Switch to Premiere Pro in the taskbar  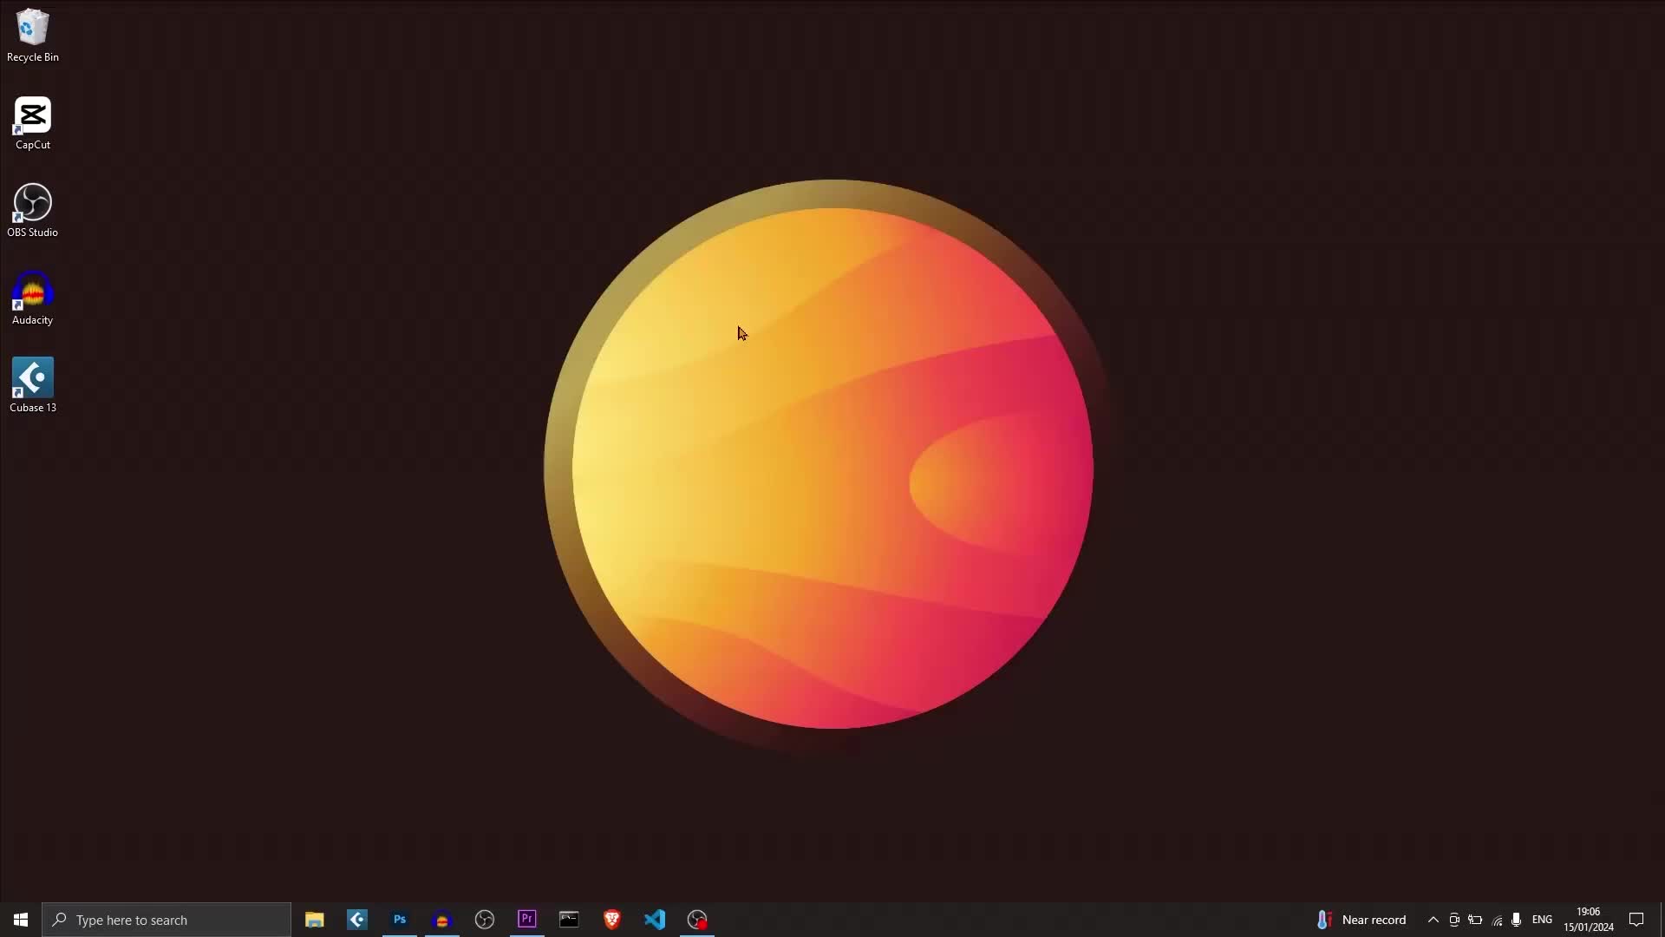click(x=527, y=920)
